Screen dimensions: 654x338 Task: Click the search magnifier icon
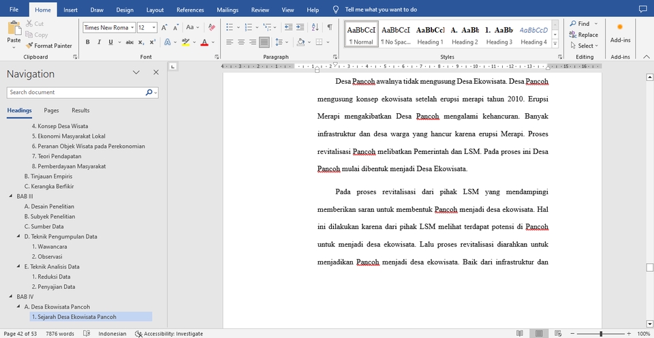point(149,92)
